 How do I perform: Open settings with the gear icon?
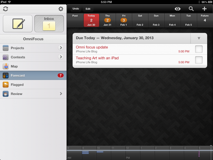[x=61, y=9]
